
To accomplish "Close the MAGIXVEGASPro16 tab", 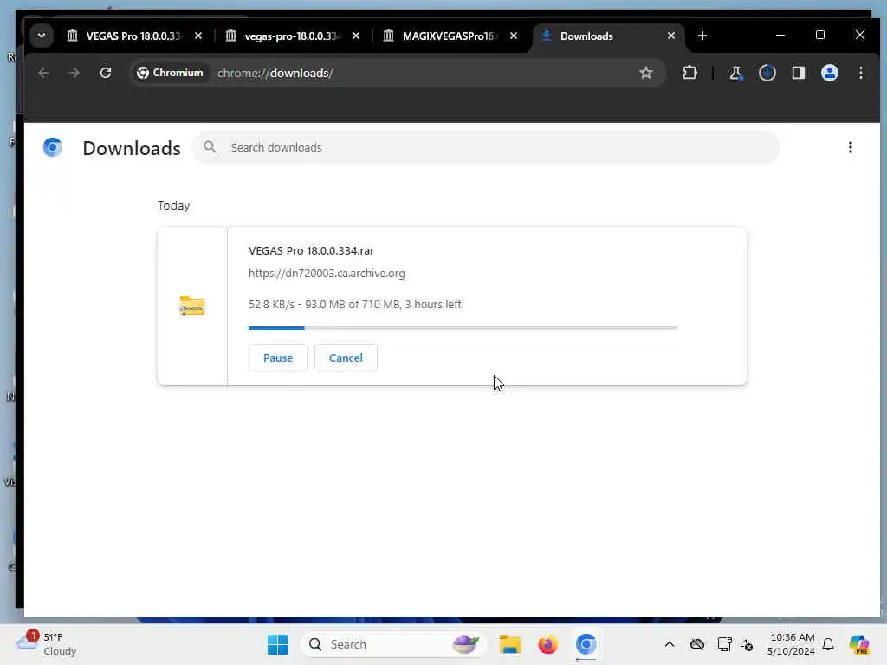I will tap(514, 36).
